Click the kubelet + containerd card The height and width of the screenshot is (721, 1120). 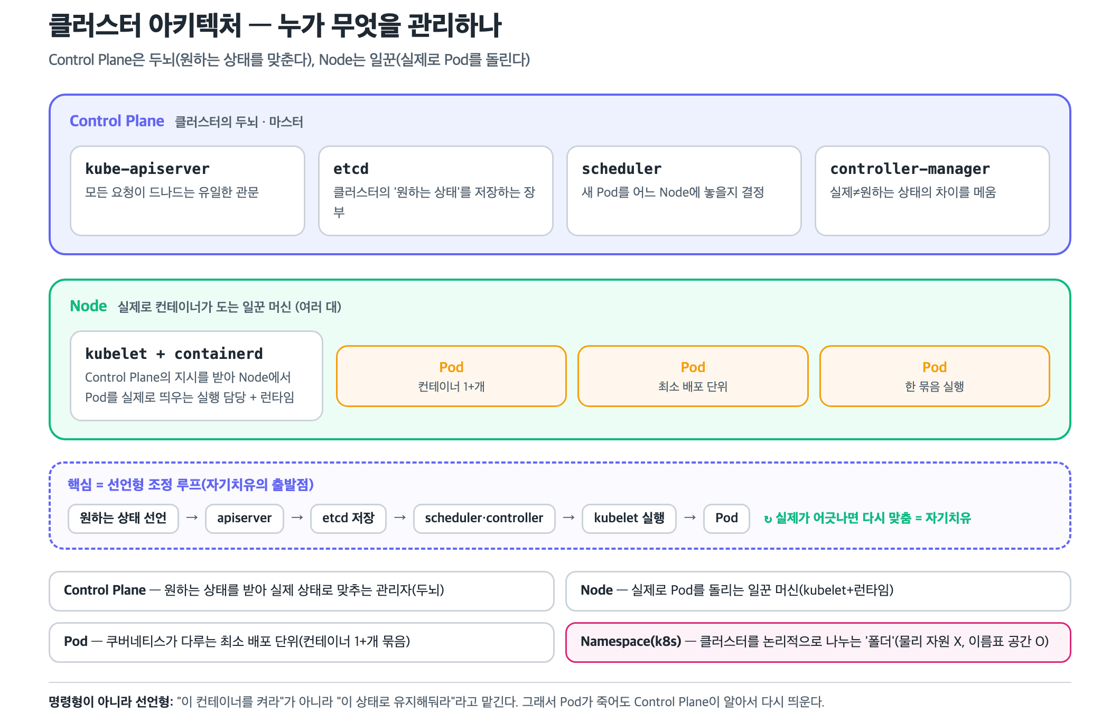pyautogui.click(x=197, y=376)
